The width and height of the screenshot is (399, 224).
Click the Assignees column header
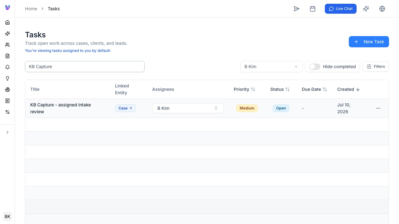pos(163,89)
